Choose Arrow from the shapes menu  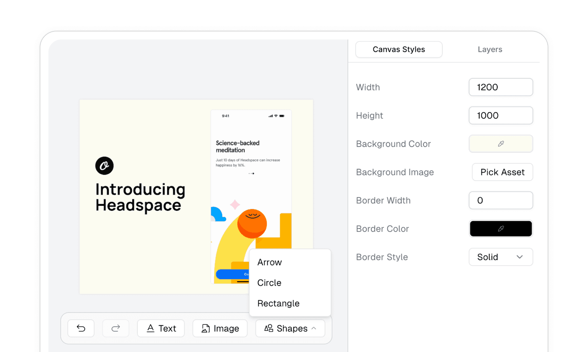pos(269,262)
